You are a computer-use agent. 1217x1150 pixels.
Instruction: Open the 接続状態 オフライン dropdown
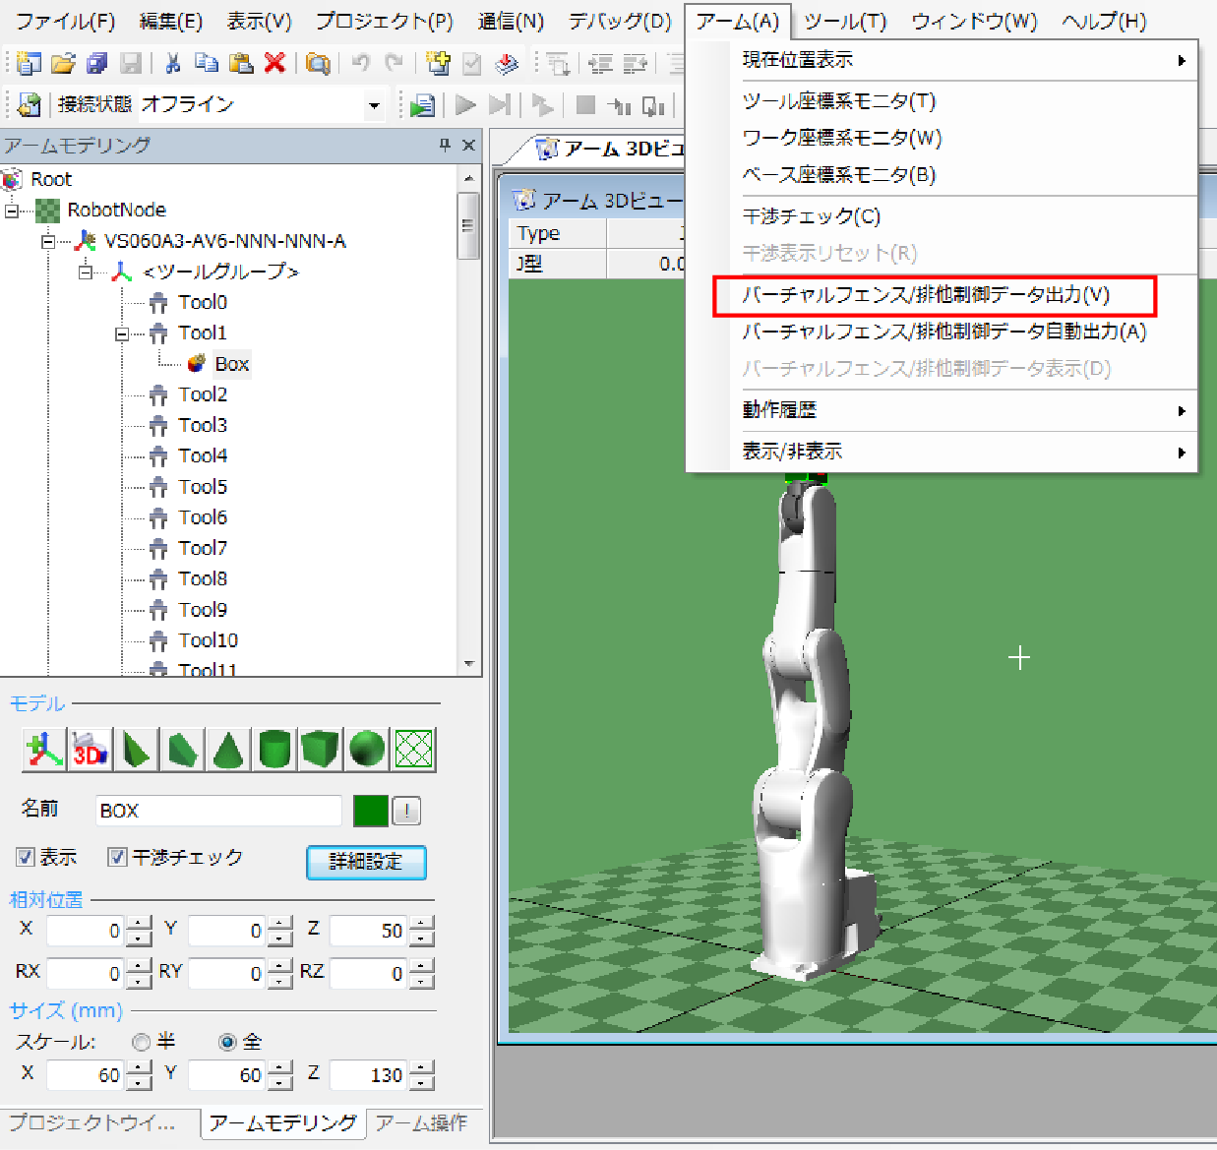(x=374, y=104)
